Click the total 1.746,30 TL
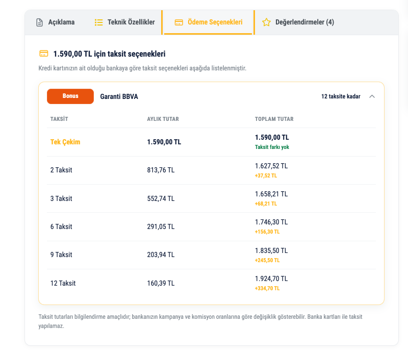This screenshot has width=408, height=355. (271, 222)
